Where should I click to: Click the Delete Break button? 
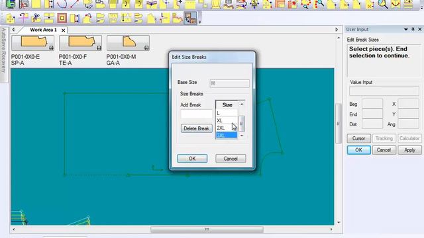pos(197,128)
